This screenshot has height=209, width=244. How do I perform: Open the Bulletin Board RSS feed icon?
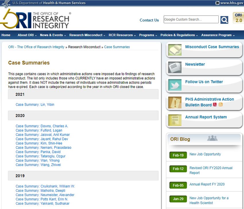[220, 104]
